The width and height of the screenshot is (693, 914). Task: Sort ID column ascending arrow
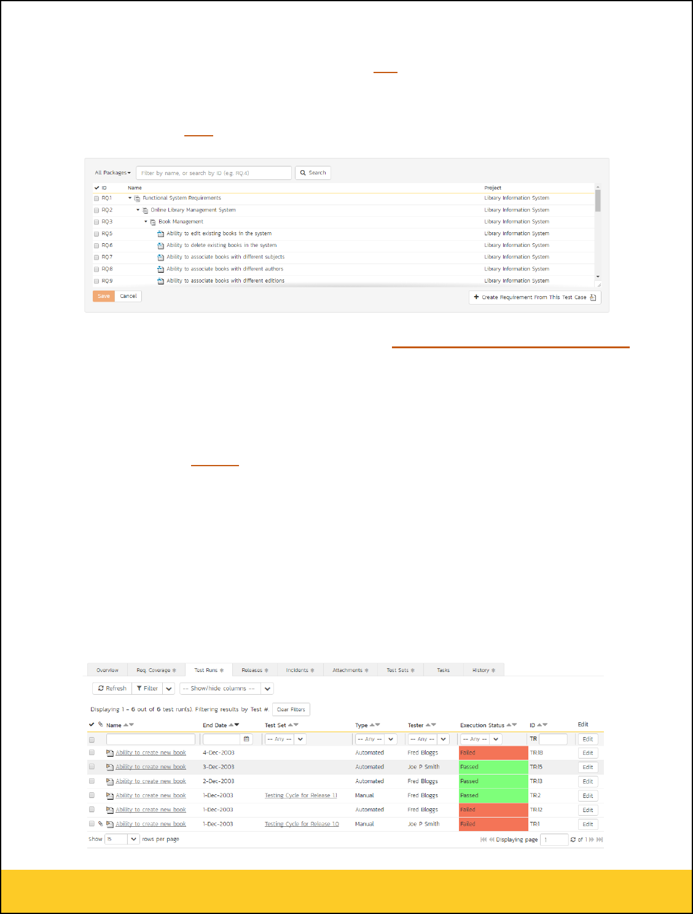539,725
